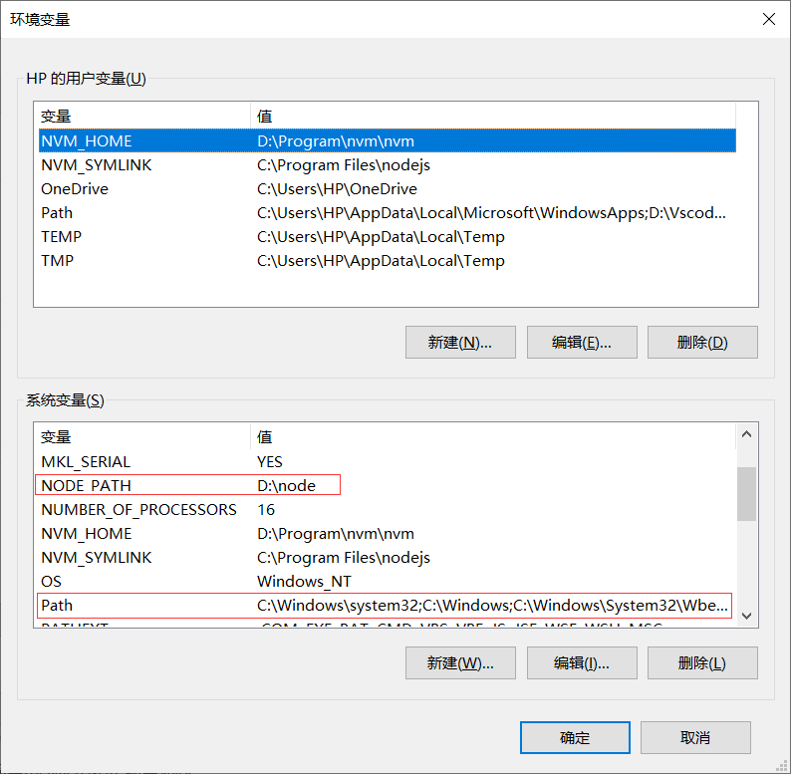The width and height of the screenshot is (791, 774).
Task: Select NVM_HOME row in user variables
Action: (x=86, y=141)
